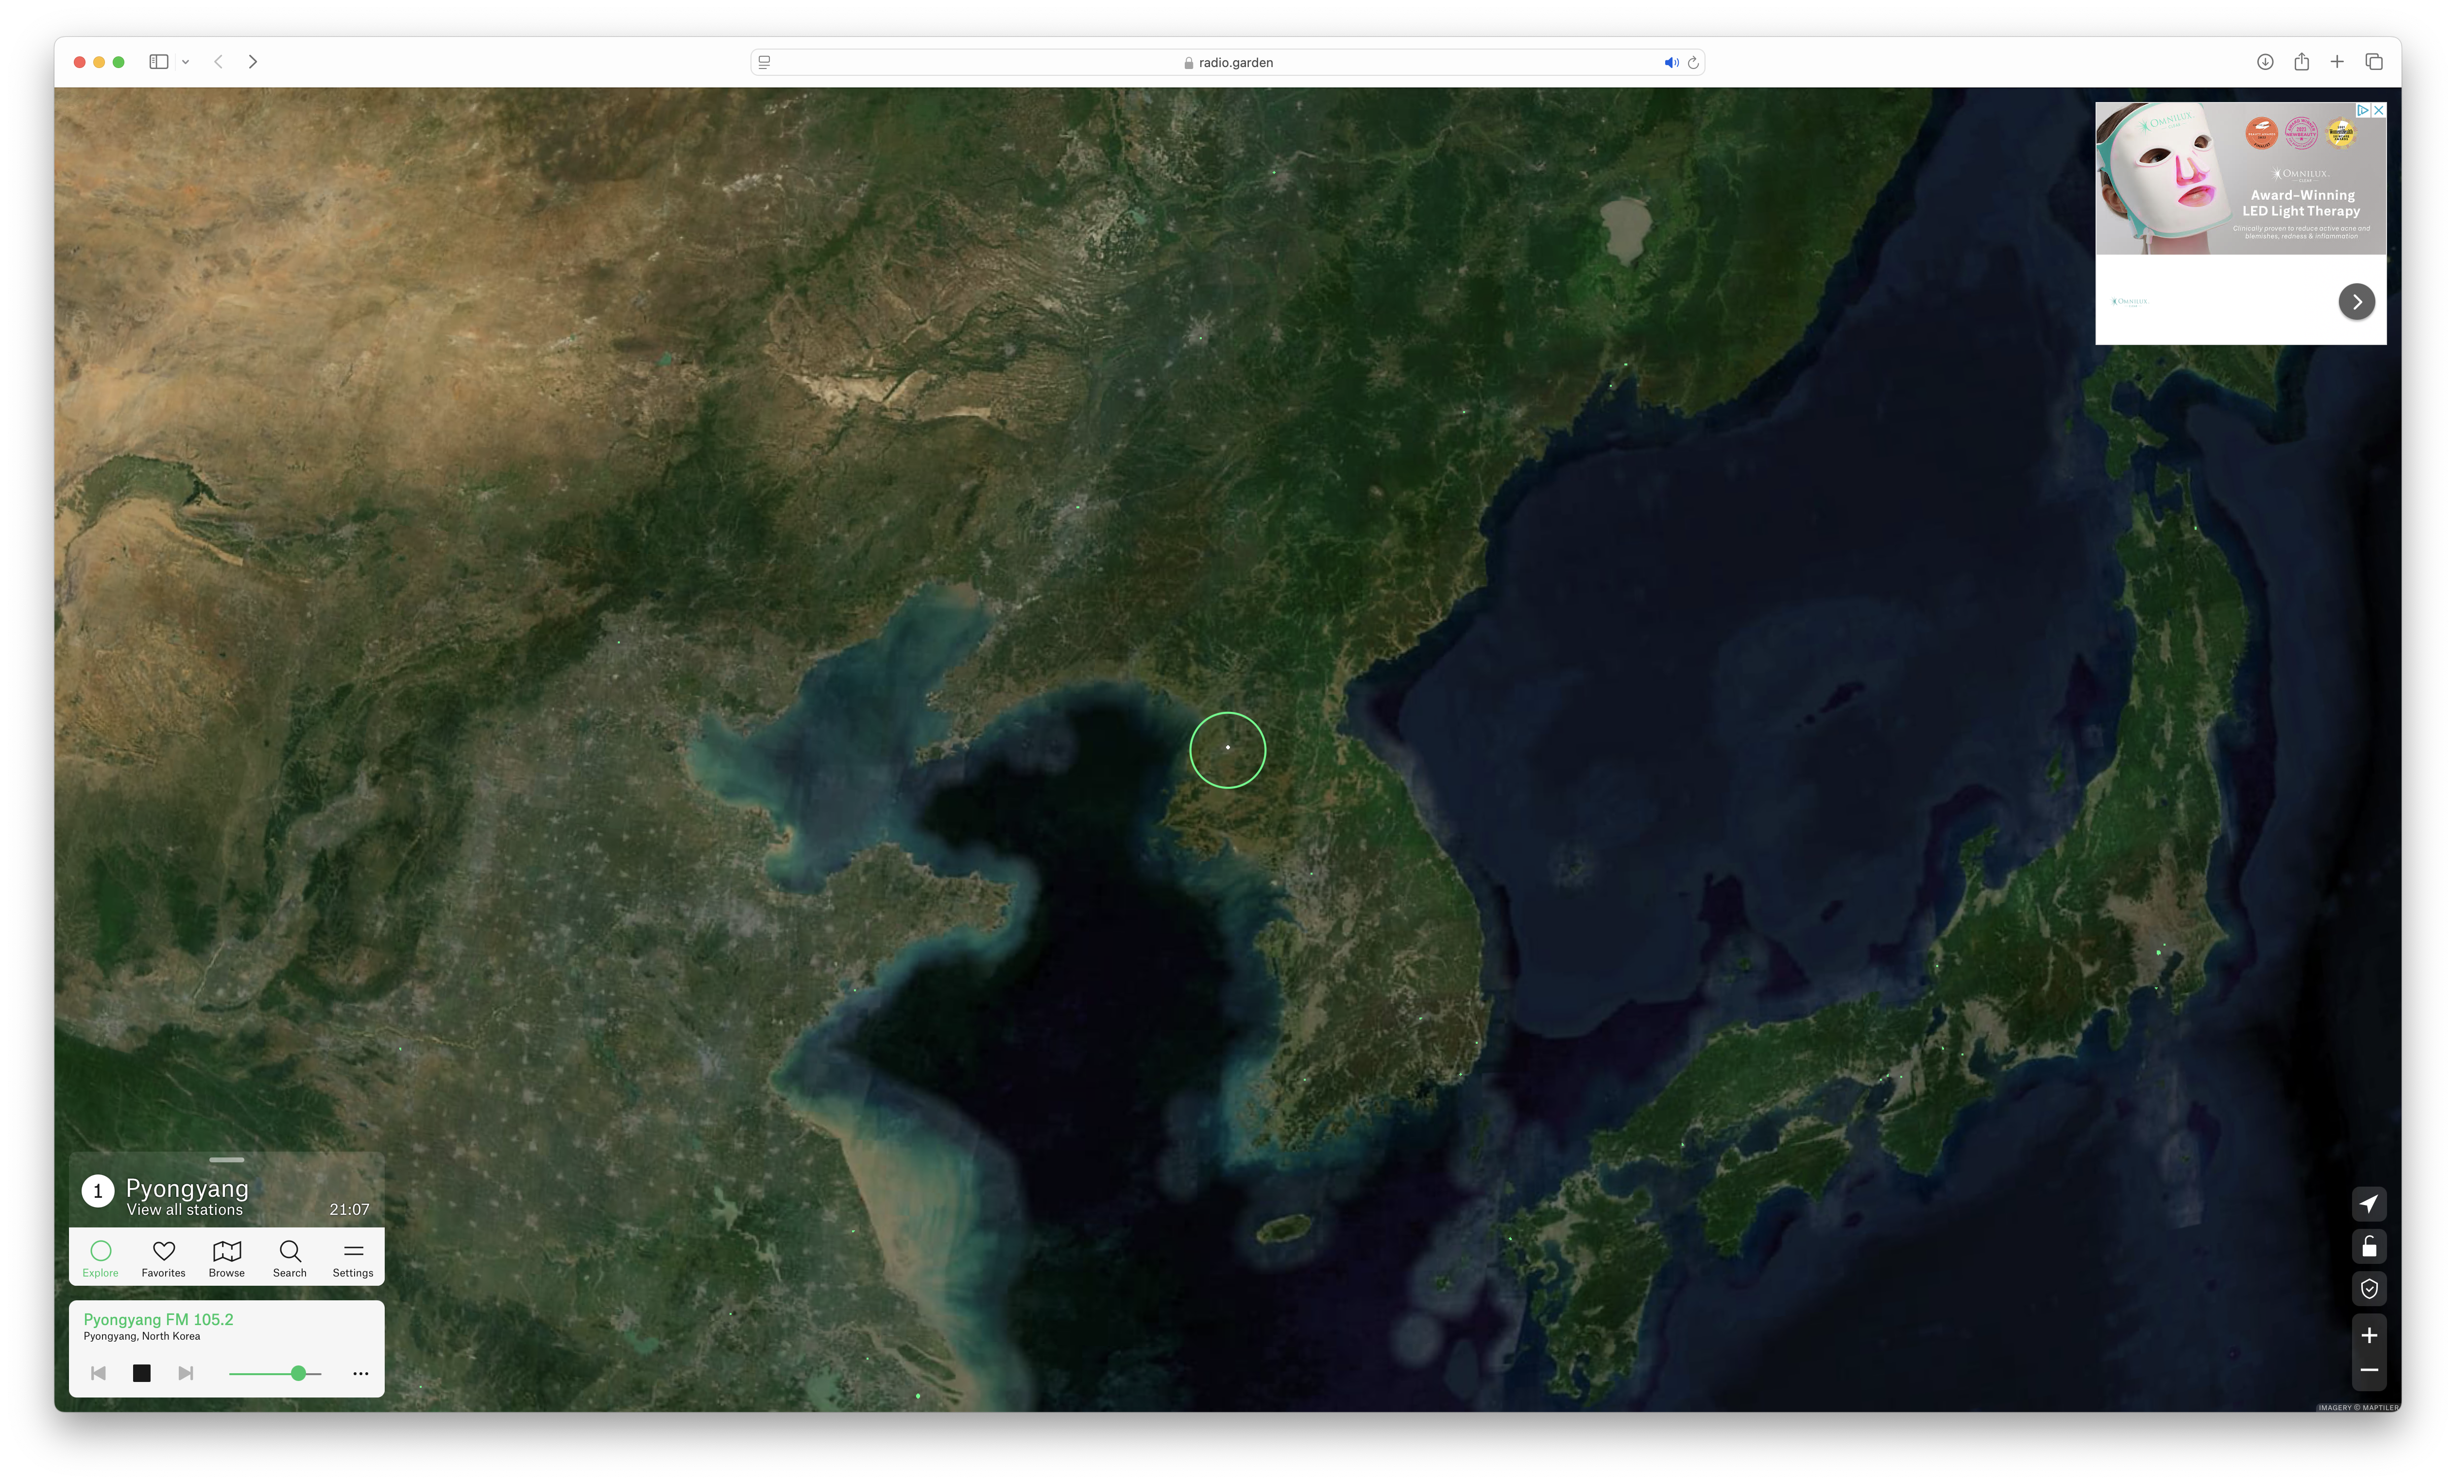Click the green station circle over Pyongyang
2456x1484 pixels.
click(1228, 749)
